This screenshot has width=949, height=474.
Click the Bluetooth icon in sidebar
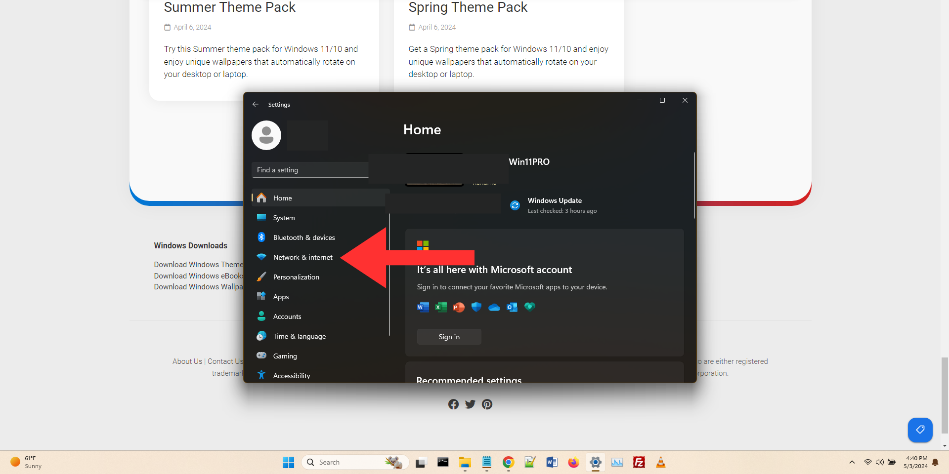tap(261, 237)
